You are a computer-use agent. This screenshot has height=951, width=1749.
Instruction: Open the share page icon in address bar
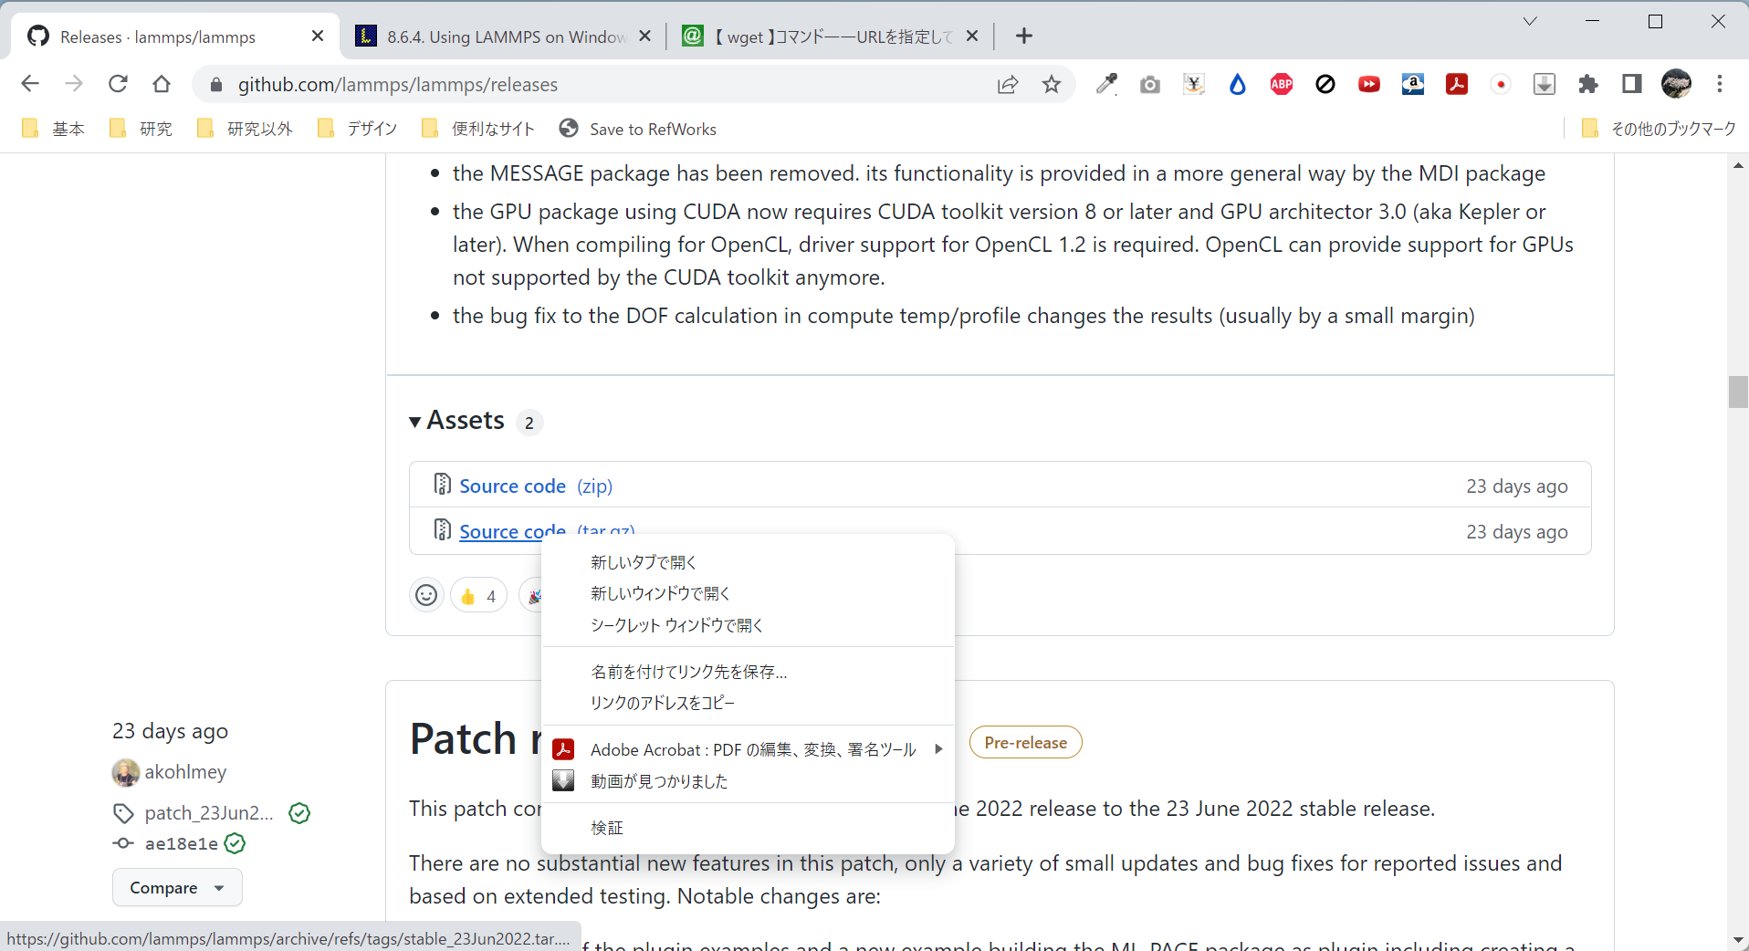point(1008,85)
